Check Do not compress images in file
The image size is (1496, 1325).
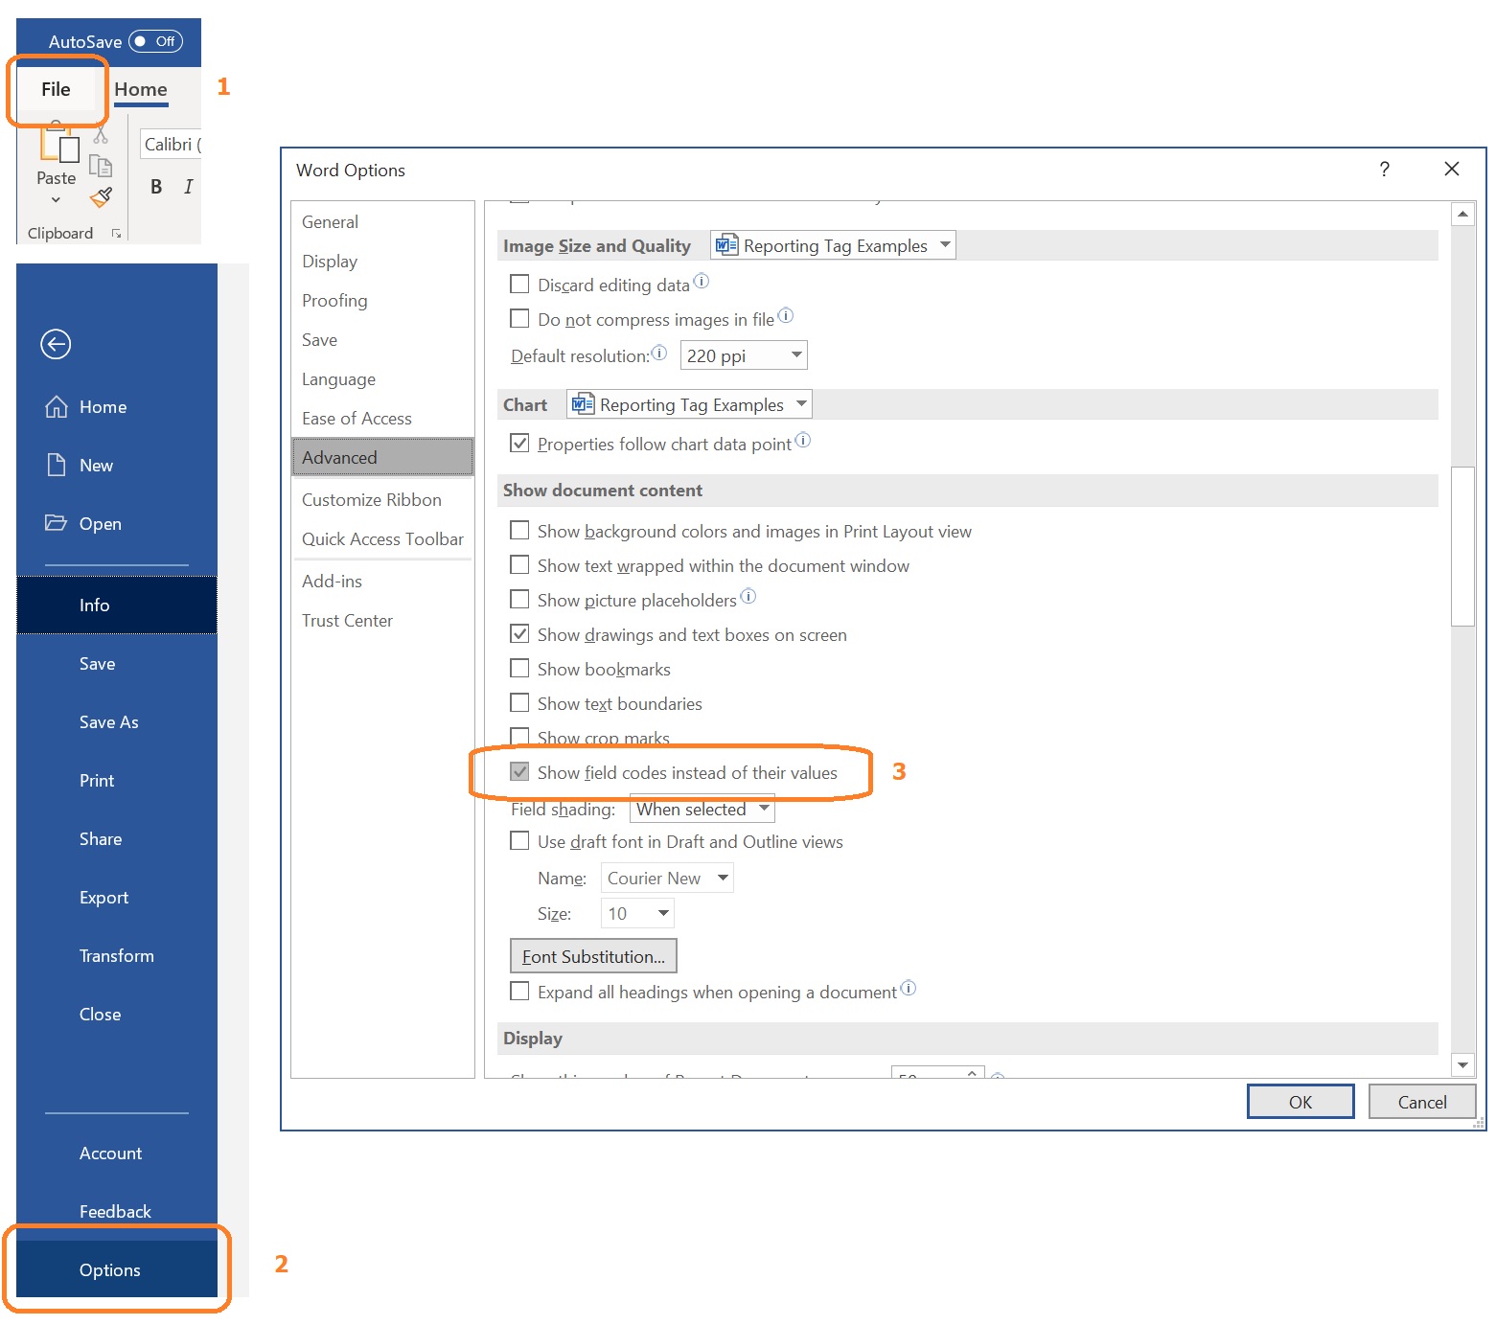[x=519, y=319]
